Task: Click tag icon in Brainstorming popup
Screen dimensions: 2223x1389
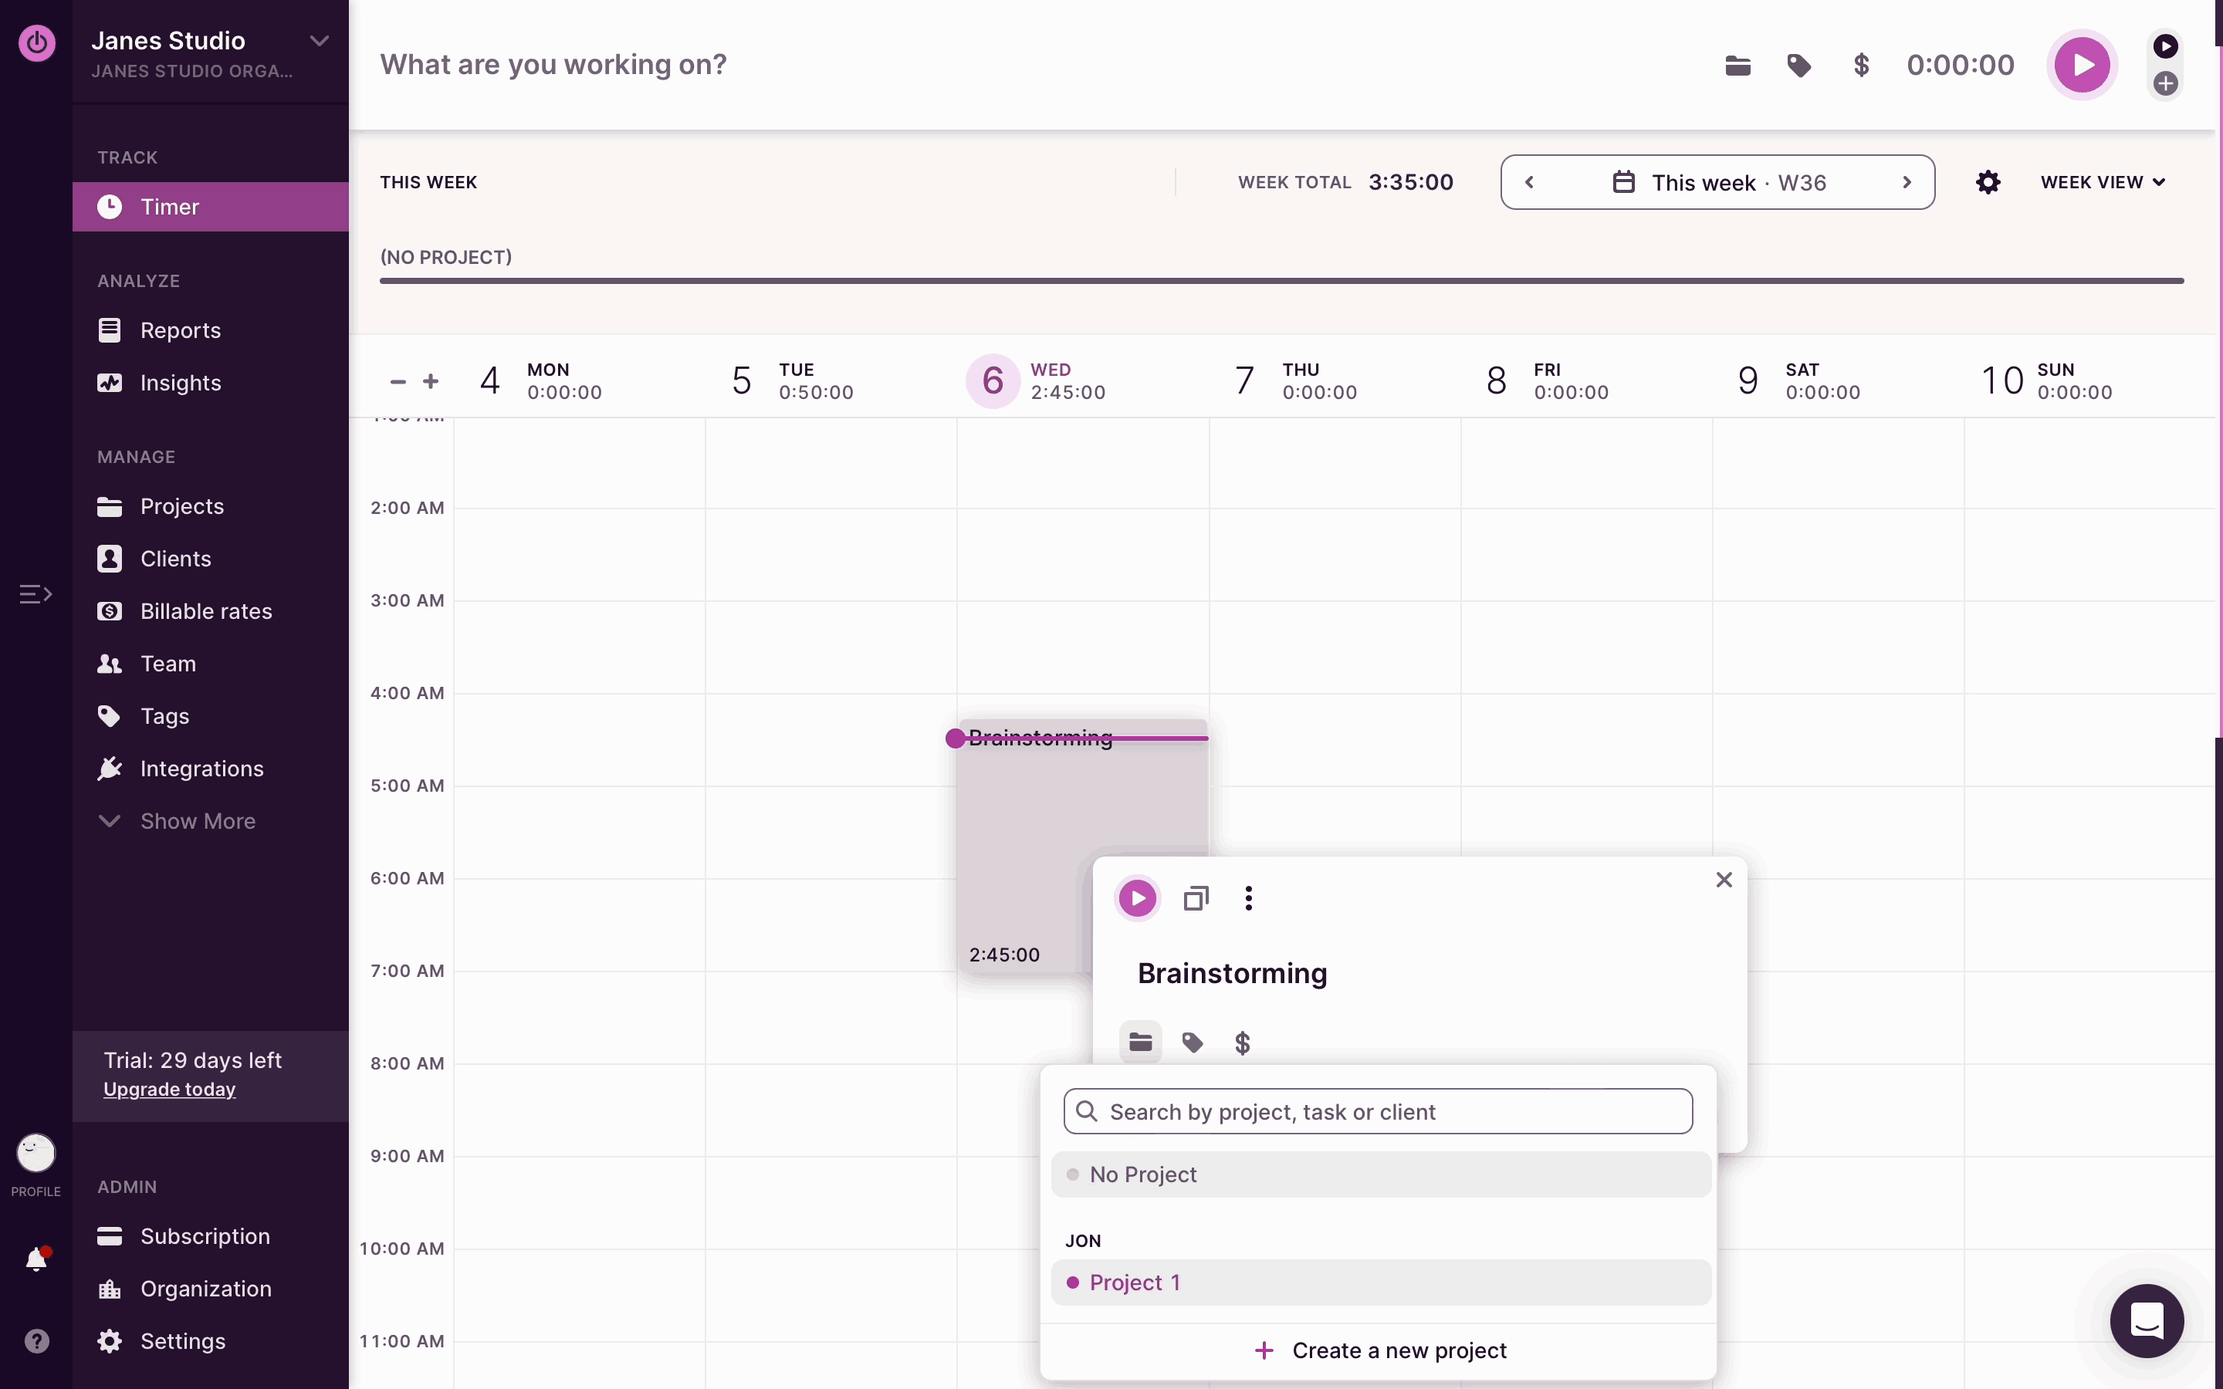Action: point(1193,1043)
